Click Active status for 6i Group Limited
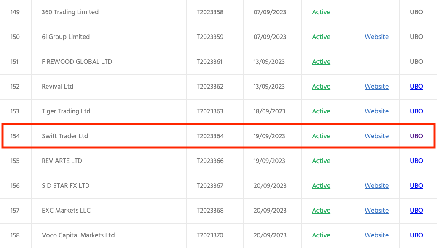This screenshot has height=248, width=437. click(321, 37)
